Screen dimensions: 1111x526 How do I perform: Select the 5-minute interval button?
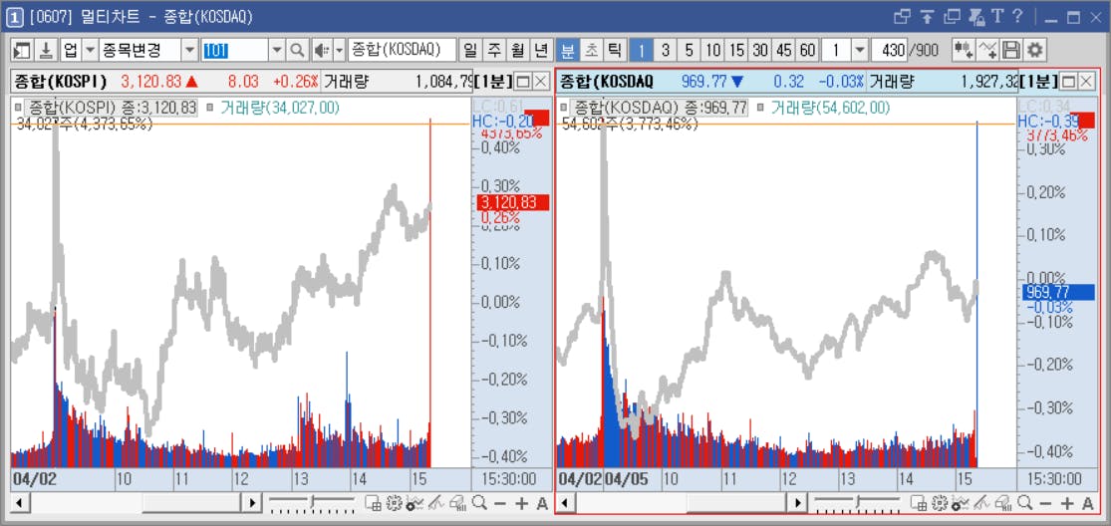(689, 50)
